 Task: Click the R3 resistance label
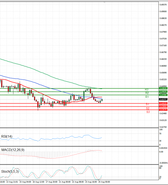coord(147,90)
